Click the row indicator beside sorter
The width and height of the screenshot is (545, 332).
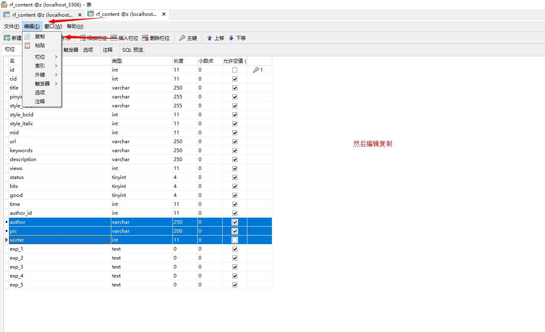pyautogui.click(x=6, y=240)
